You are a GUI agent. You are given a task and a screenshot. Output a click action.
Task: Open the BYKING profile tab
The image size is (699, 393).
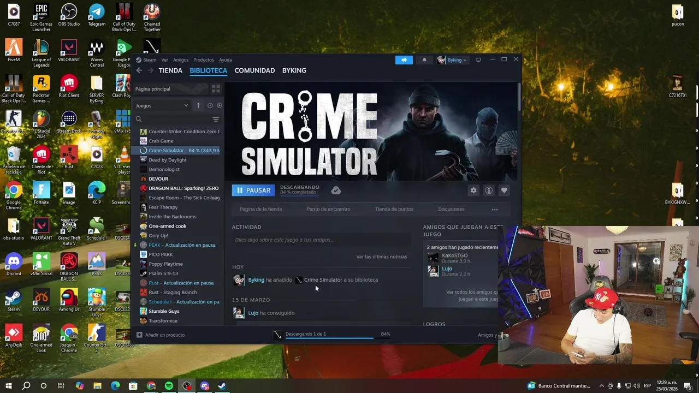coord(294,70)
